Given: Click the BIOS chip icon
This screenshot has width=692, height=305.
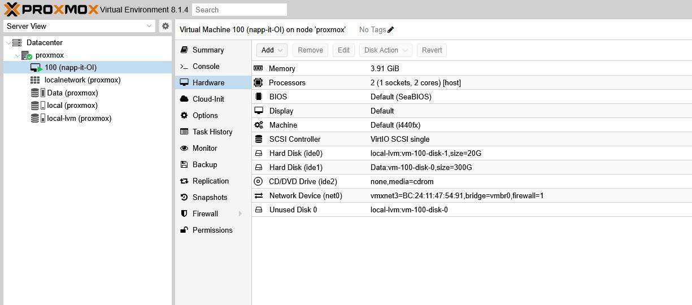Looking at the screenshot, I should 259,97.
